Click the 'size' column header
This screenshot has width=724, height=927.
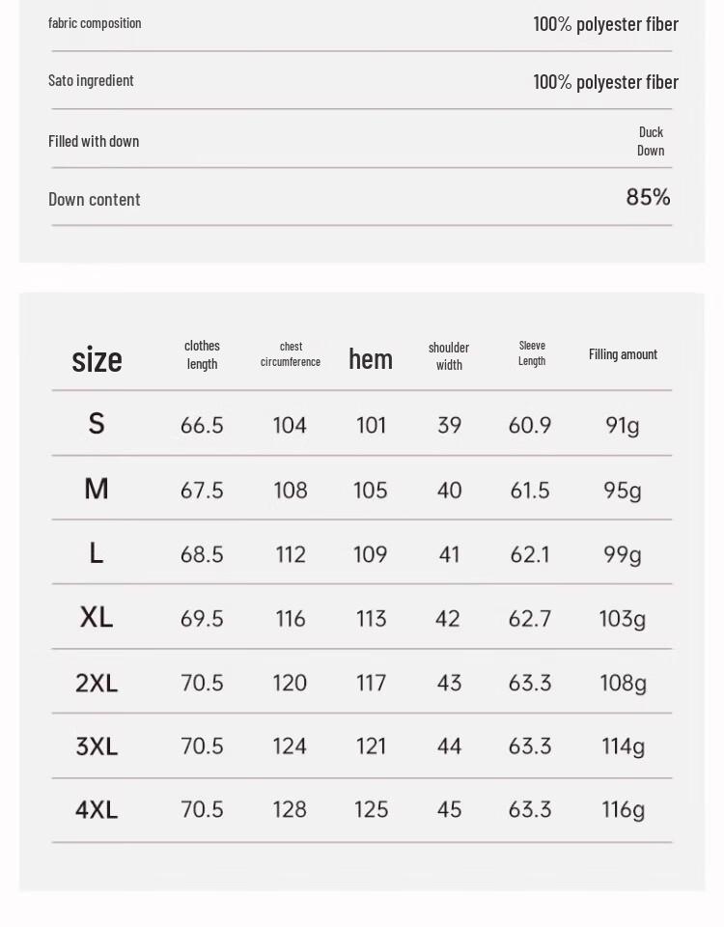tap(97, 359)
